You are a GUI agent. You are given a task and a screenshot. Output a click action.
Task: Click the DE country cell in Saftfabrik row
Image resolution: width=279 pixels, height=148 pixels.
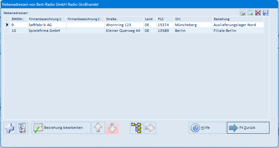150,25
